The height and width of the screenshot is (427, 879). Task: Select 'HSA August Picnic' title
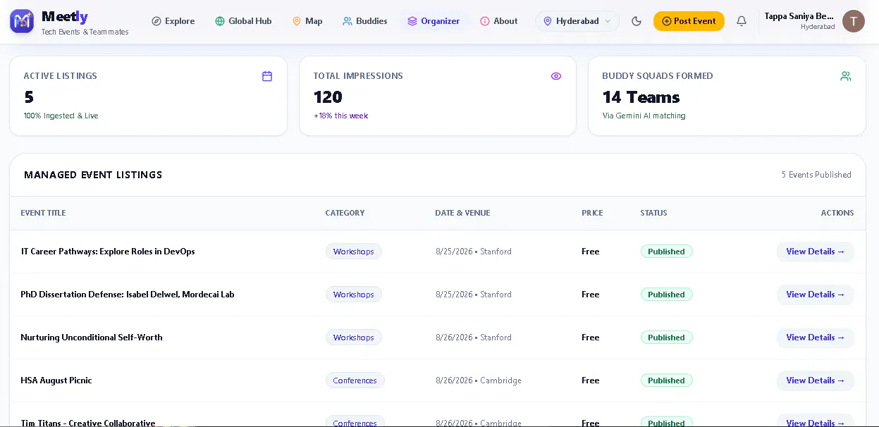click(x=56, y=380)
